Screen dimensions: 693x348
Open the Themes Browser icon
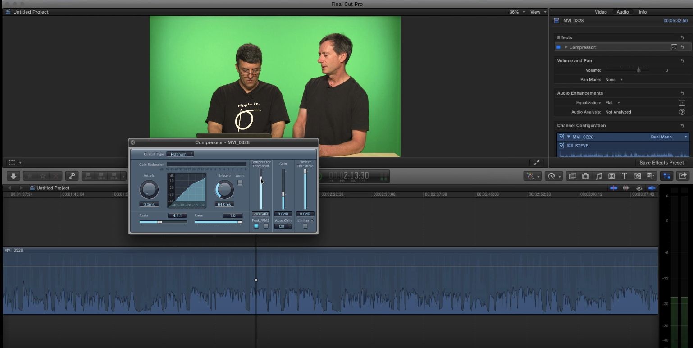click(650, 176)
